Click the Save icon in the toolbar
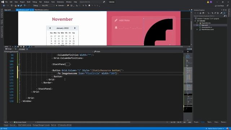The width and height of the screenshot is (231, 130). tap(18, 6)
